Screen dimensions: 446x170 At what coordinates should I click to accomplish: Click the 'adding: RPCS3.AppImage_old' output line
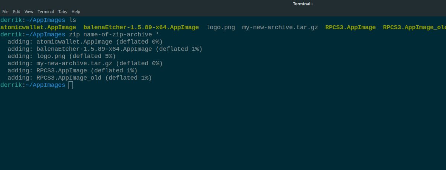point(80,78)
